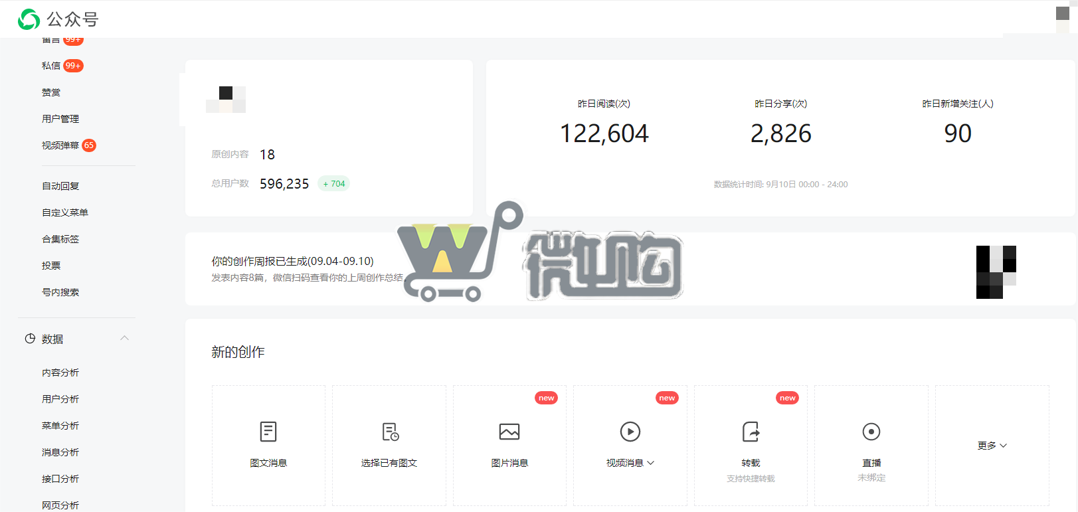Click the 总用户数 596,235 figure

(x=284, y=184)
